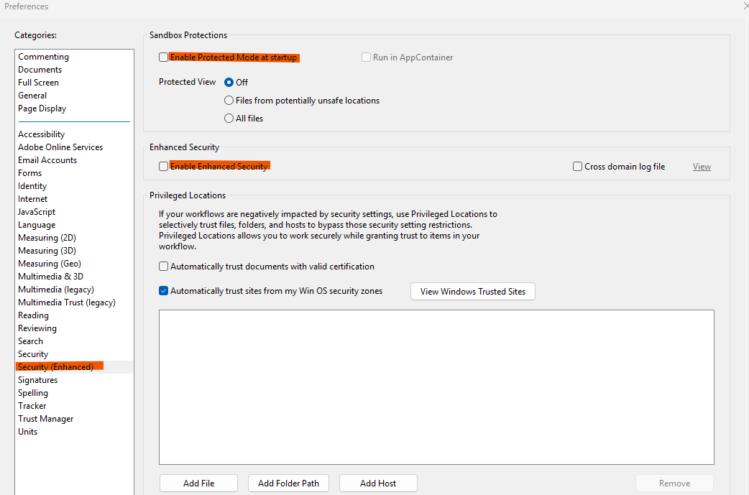Select Protected View Off radio button
The height and width of the screenshot is (495, 749).
[x=229, y=82]
